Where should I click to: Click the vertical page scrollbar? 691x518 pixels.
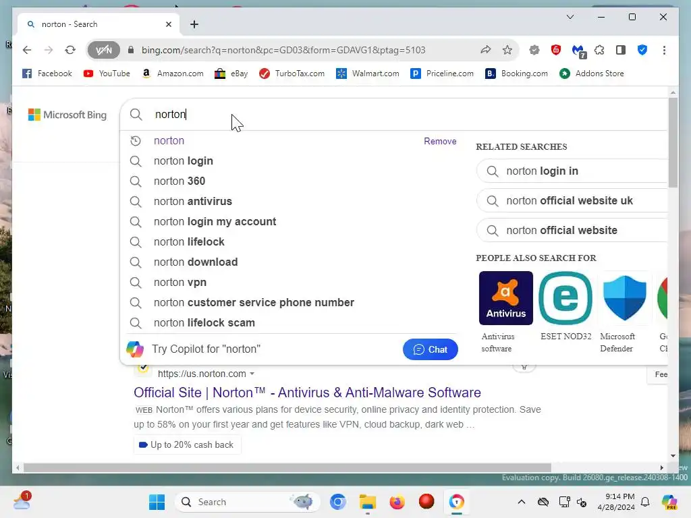pyautogui.click(x=673, y=143)
